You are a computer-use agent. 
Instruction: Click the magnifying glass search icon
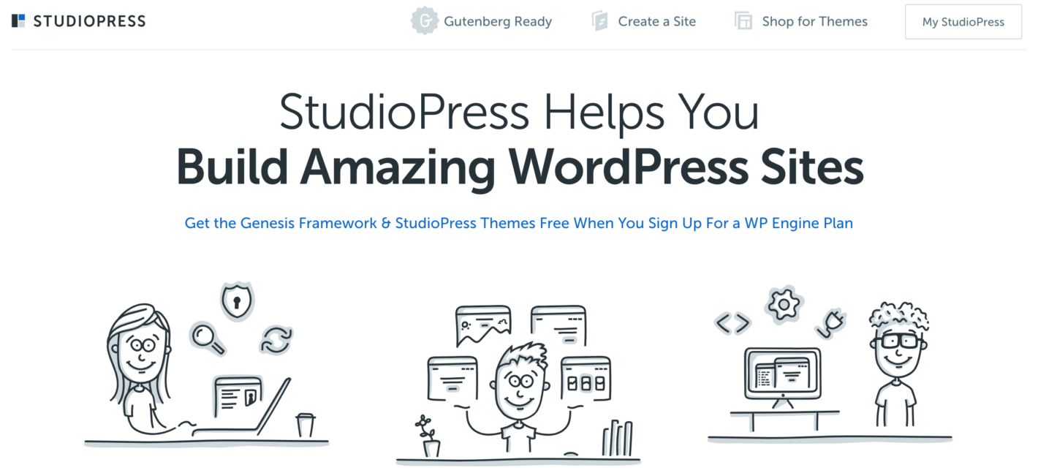[208, 338]
